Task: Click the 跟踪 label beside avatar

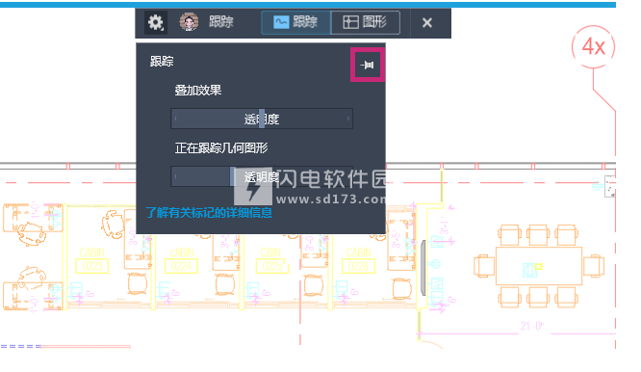Action: tap(221, 22)
